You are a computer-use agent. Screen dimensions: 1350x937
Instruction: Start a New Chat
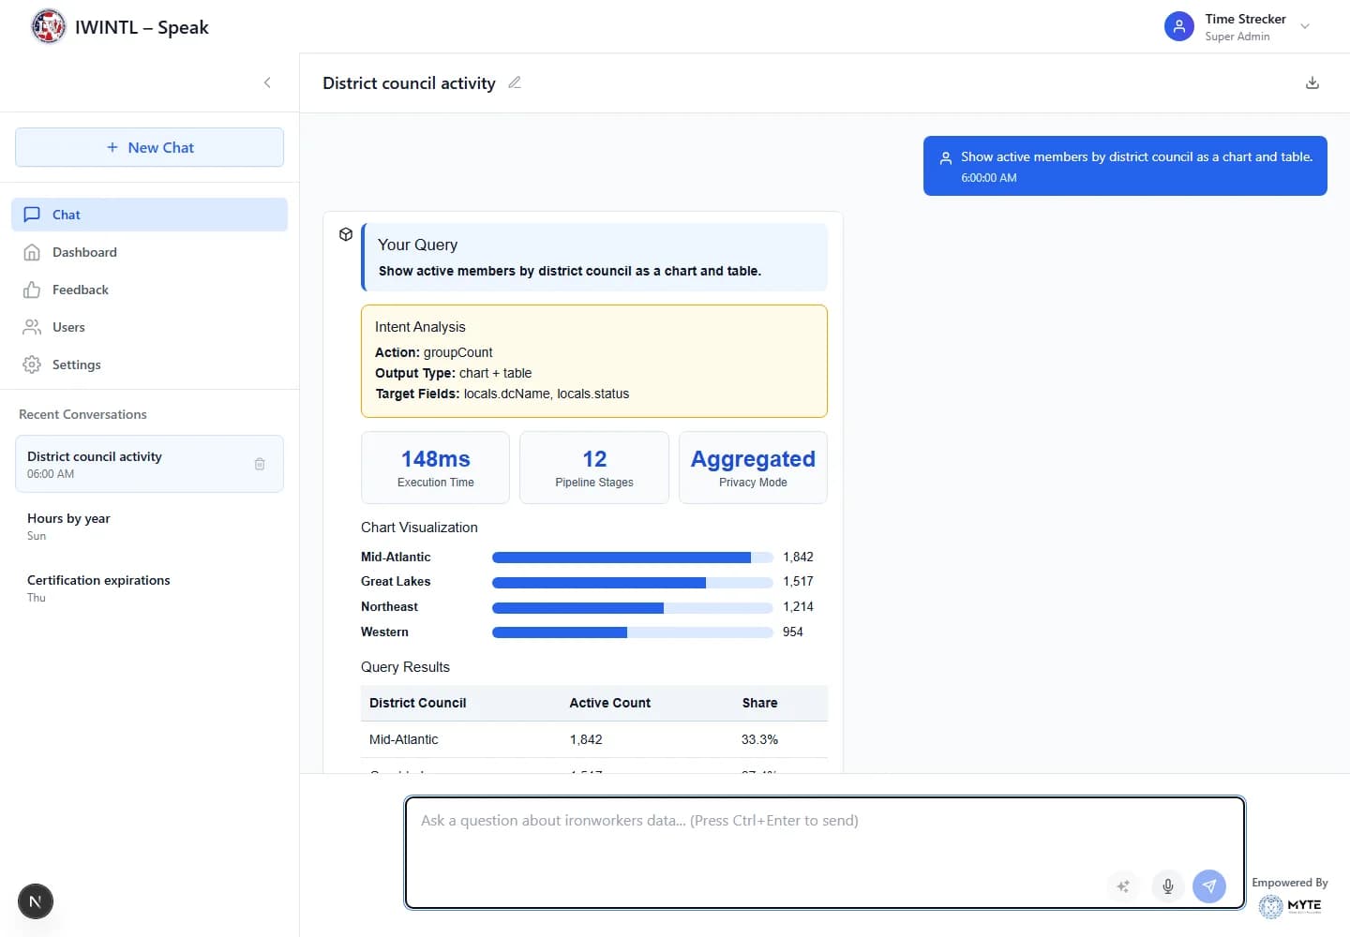[x=149, y=147]
